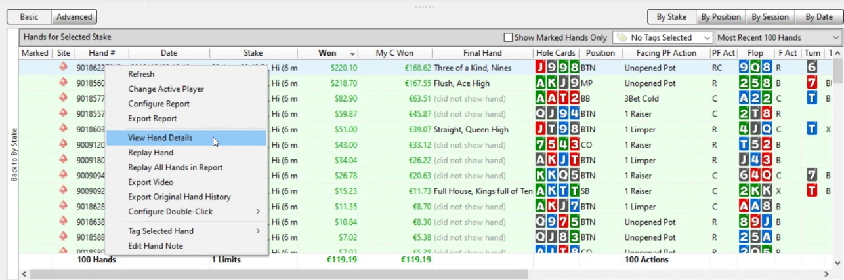Click the red J hole card in top row

tap(541, 68)
